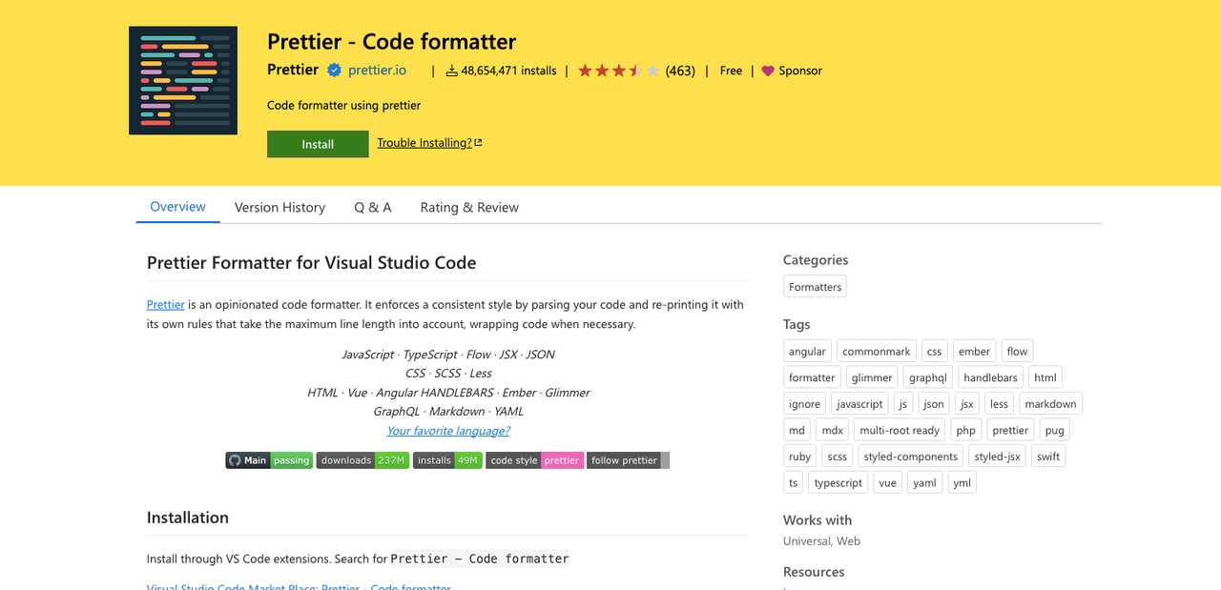Screen dimensions: 1221x590
Task: Click the Prettier publisher name
Action: (293, 70)
